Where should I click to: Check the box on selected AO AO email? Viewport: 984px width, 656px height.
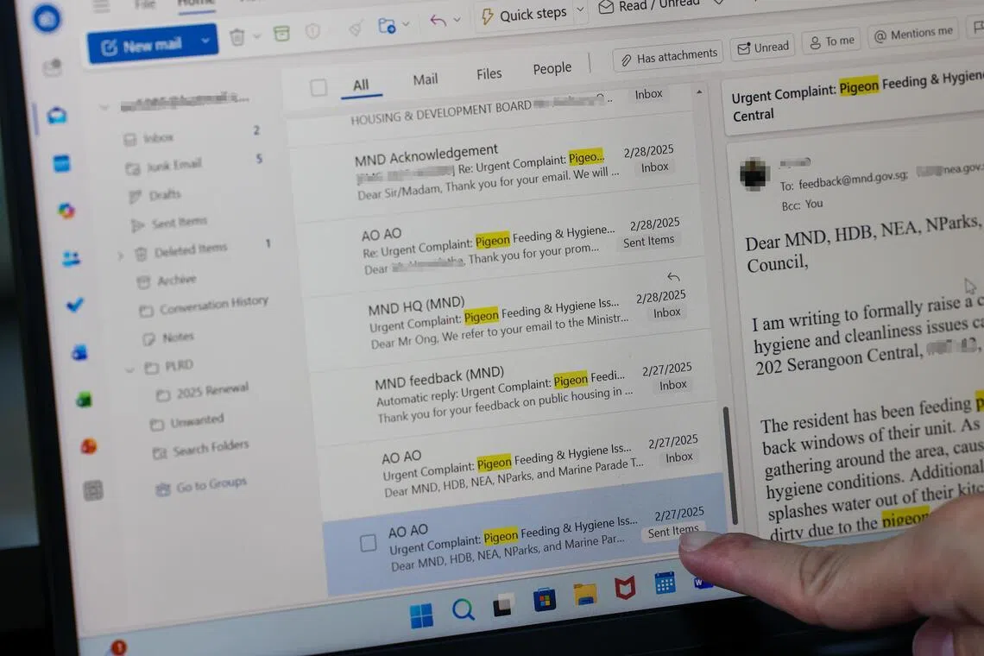click(368, 543)
